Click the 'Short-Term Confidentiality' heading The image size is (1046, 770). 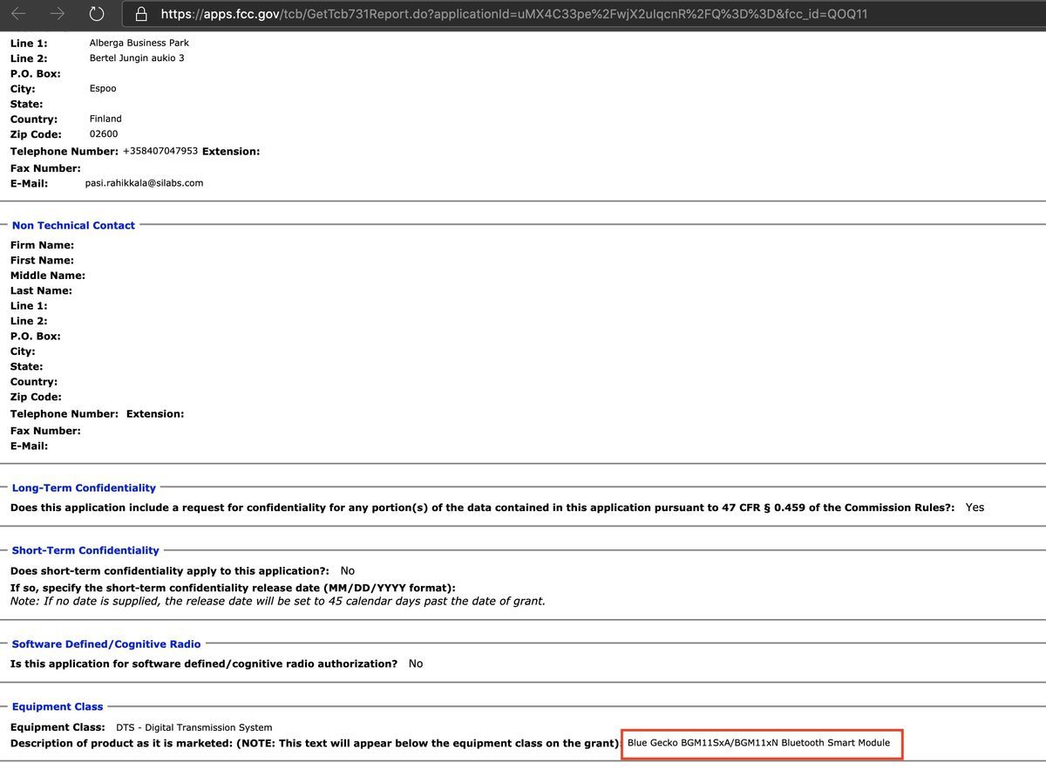pyautogui.click(x=85, y=550)
